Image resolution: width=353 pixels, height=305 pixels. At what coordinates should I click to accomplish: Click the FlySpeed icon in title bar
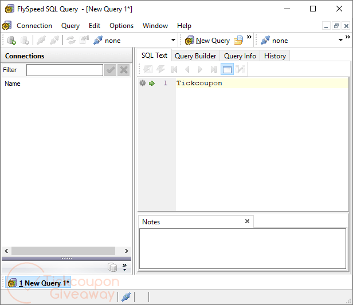(x=10, y=9)
